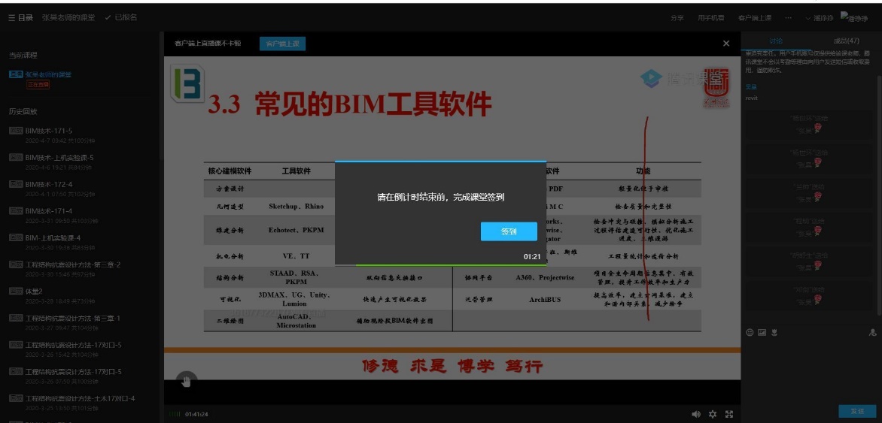Image resolution: width=882 pixels, height=423 pixels.
Task: Open the emoji picker in chat
Action: coord(750,333)
